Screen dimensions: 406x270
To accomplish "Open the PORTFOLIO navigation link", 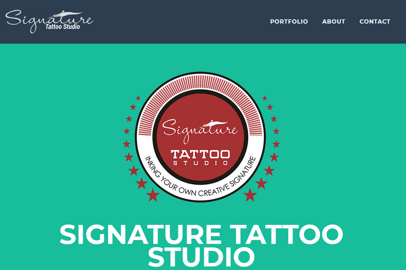I will pos(289,21).
